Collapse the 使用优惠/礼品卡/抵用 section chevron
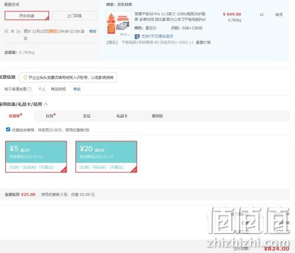 [x=45, y=104]
